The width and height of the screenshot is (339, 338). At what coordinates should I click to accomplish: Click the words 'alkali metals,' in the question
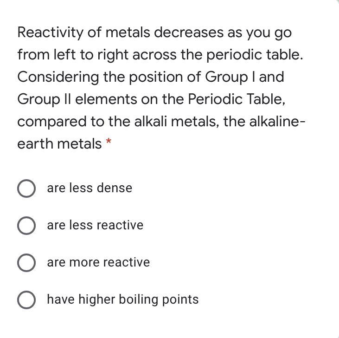point(177,121)
